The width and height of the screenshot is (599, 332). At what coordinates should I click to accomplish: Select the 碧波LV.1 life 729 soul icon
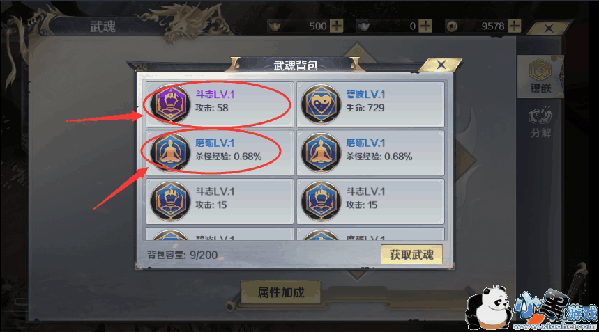coord(321,104)
